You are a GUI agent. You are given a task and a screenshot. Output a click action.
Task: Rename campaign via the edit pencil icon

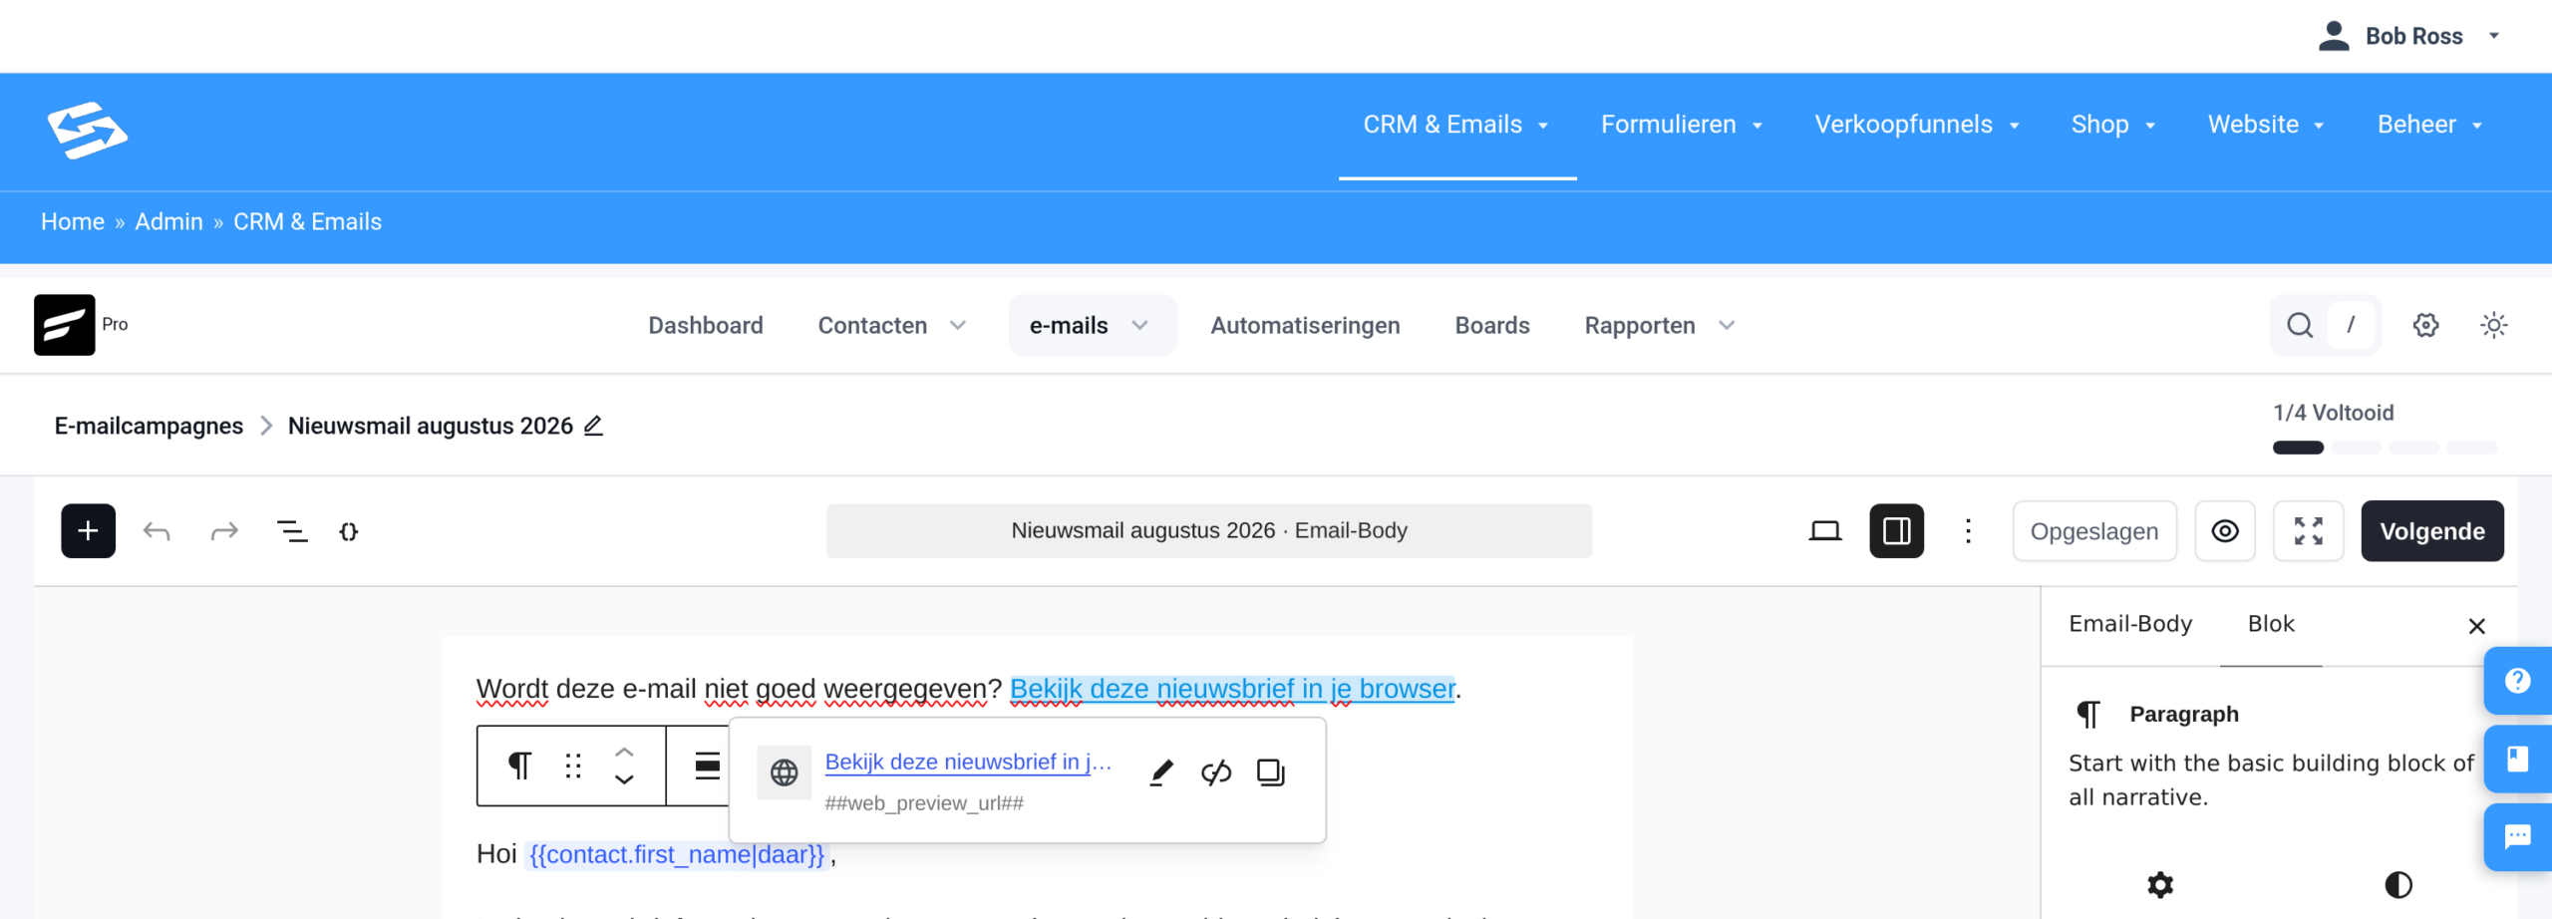[x=593, y=426]
